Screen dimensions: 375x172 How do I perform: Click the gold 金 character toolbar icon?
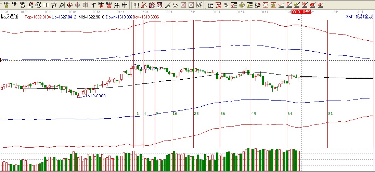click(x=7, y=5)
